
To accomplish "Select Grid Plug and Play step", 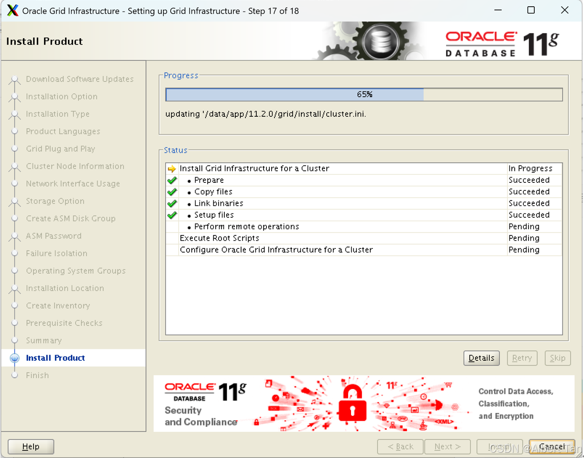I will click(x=61, y=149).
